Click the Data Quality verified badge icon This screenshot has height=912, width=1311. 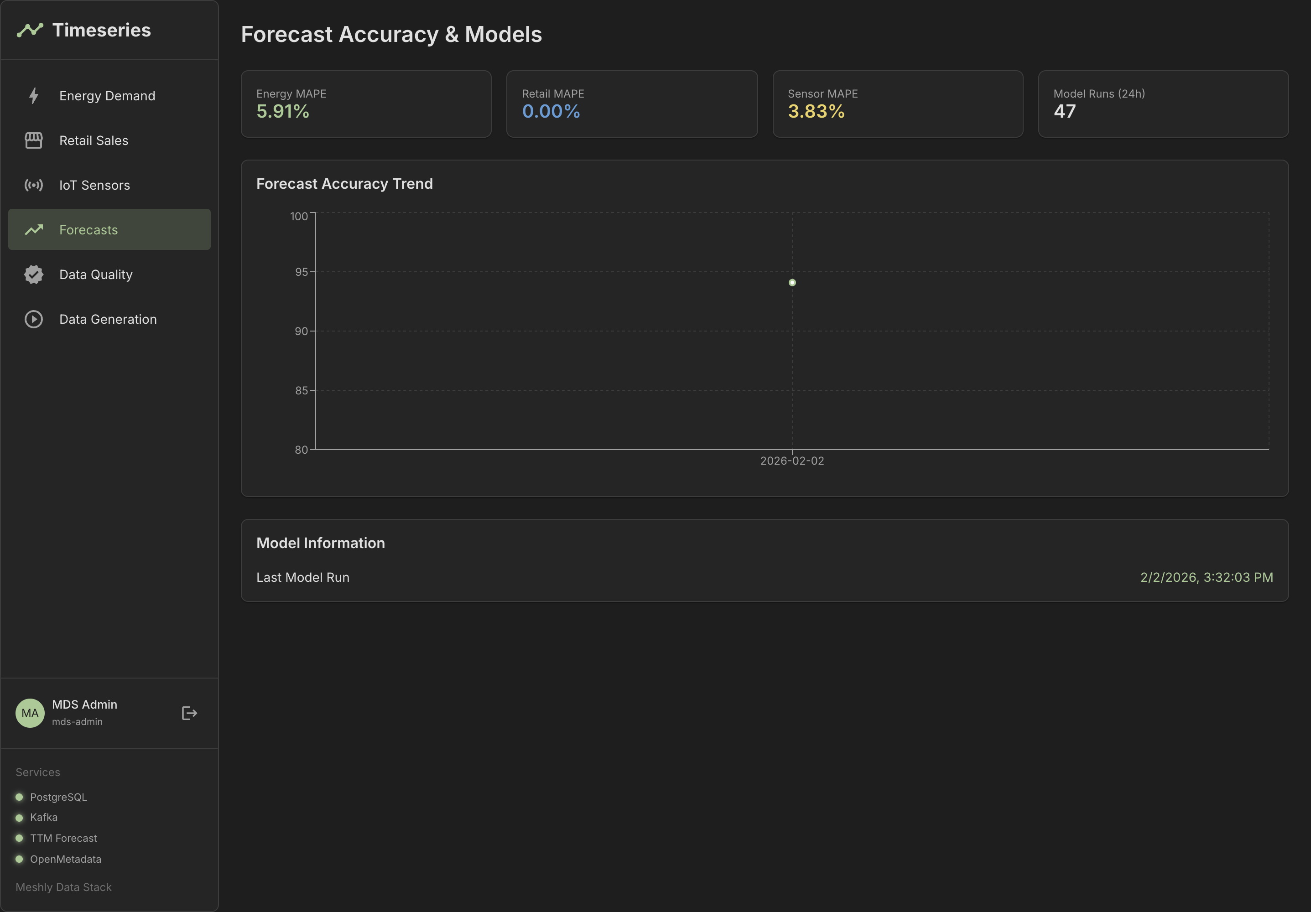pyautogui.click(x=34, y=275)
